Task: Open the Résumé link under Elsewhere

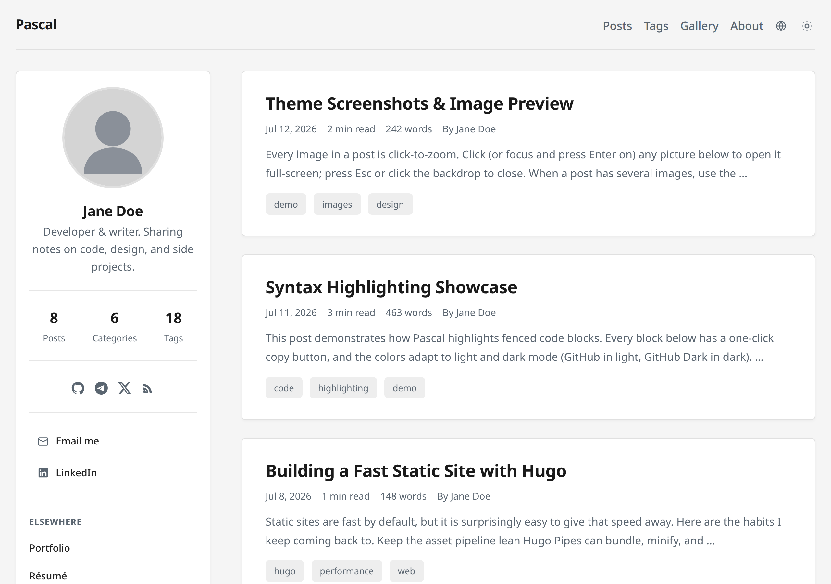Action: [x=48, y=576]
